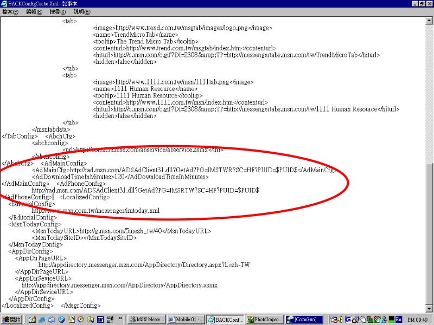This screenshot has width=434, height=325.
Task: Click the 'The Trend Micro Tab' tooltip line
Action: pyautogui.click(x=146, y=42)
